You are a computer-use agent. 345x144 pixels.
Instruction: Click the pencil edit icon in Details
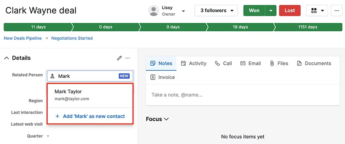point(119,58)
